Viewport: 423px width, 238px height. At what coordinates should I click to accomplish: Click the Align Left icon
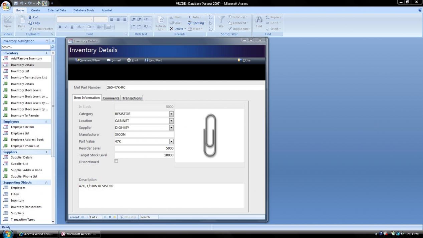point(112,19)
